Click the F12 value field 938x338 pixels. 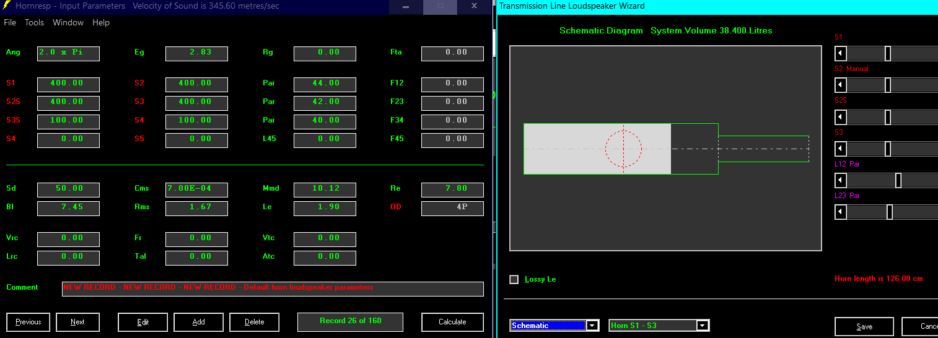452,84
